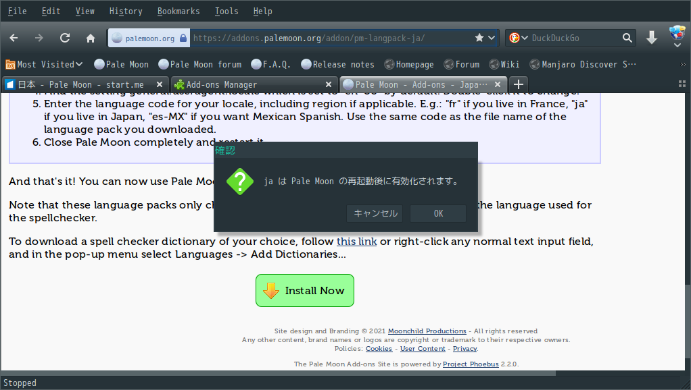This screenshot has height=390, width=691.
Task: Close the Pale Moon Add-ons Japanese tab
Action: tap(498, 84)
